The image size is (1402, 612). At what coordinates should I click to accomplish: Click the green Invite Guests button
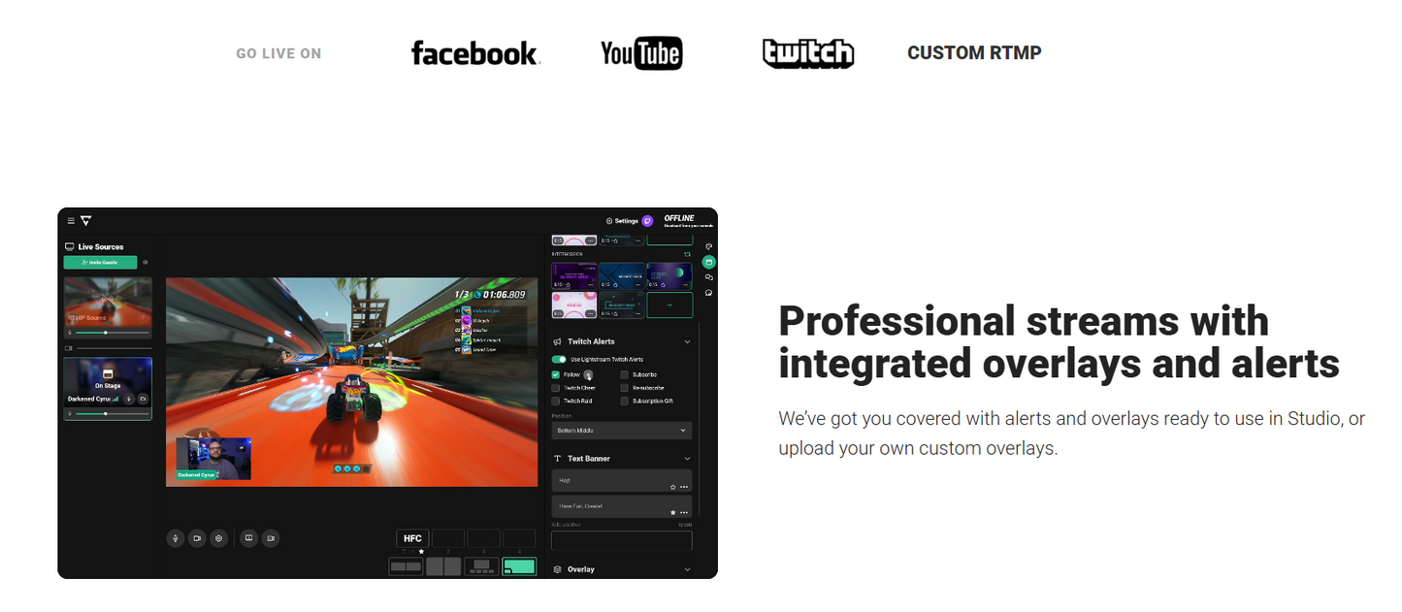click(100, 262)
